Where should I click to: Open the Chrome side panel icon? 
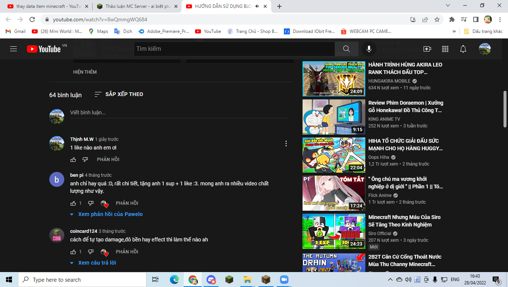(476, 19)
